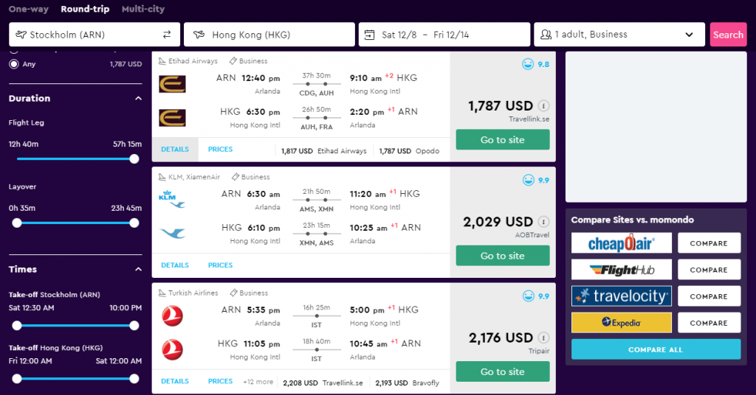Click the info icon beside the 1,787 USD price
Image resolution: width=756 pixels, height=395 pixels.
543,106
